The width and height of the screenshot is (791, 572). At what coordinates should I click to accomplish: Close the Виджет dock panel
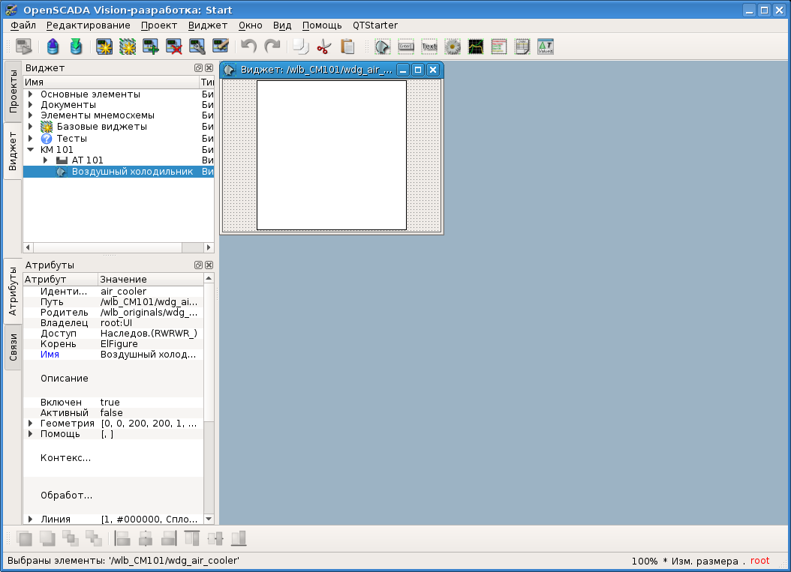(x=209, y=67)
